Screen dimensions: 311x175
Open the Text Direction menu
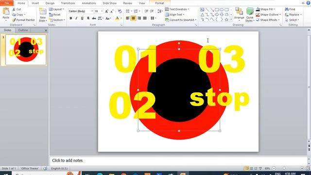pyautogui.click(x=177, y=9)
